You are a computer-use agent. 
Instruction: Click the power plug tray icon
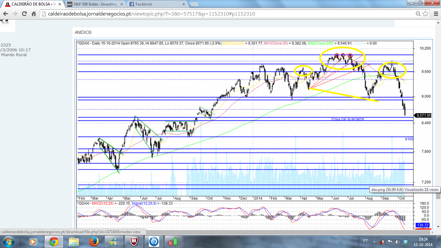point(382,241)
